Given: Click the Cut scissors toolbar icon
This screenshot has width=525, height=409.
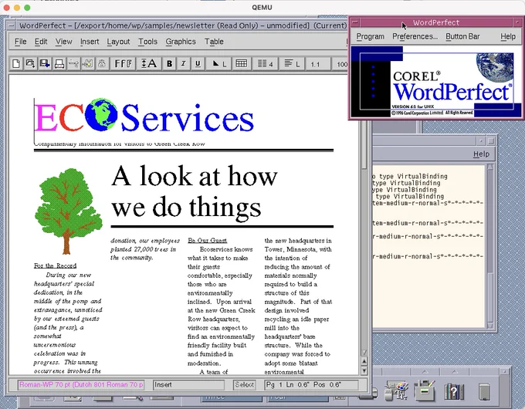Looking at the screenshot, I should point(73,63).
